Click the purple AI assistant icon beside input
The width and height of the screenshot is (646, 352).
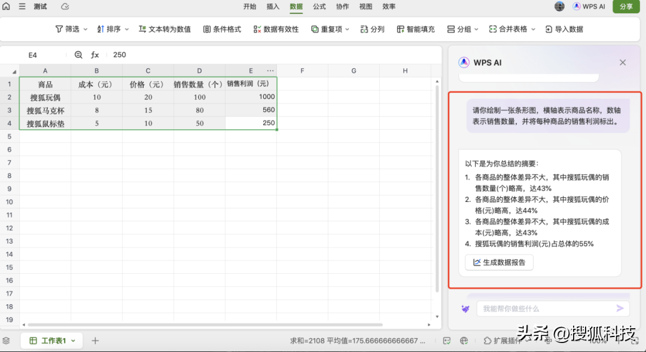465,309
